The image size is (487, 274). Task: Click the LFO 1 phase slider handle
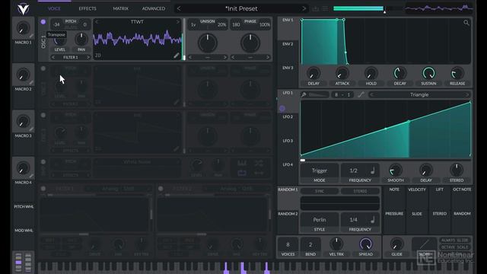[x=303, y=161]
